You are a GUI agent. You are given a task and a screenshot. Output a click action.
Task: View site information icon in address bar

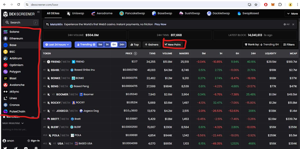coord(27,4)
